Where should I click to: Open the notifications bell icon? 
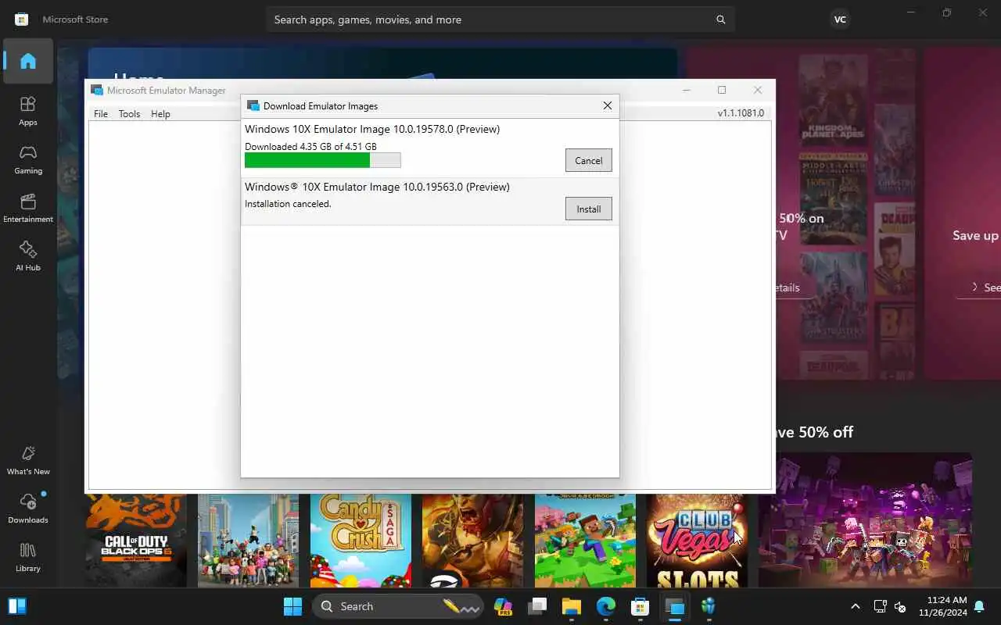(x=979, y=606)
